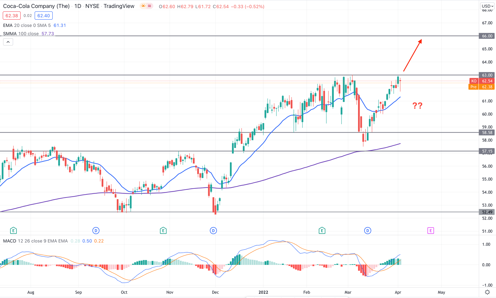496x298 pixels.
Task: Click the market status sun icon
Action: click(143, 6)
